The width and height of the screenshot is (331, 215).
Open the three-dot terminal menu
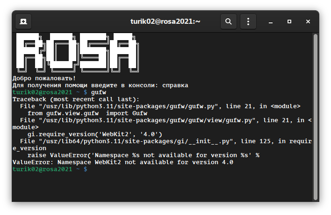248,21
